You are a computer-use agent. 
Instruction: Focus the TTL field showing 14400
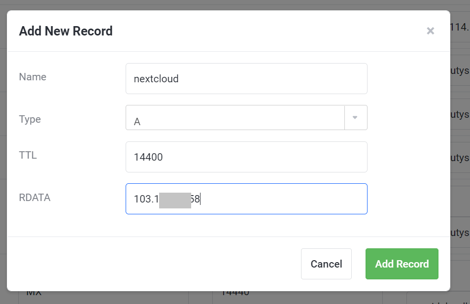pos(246,157)
